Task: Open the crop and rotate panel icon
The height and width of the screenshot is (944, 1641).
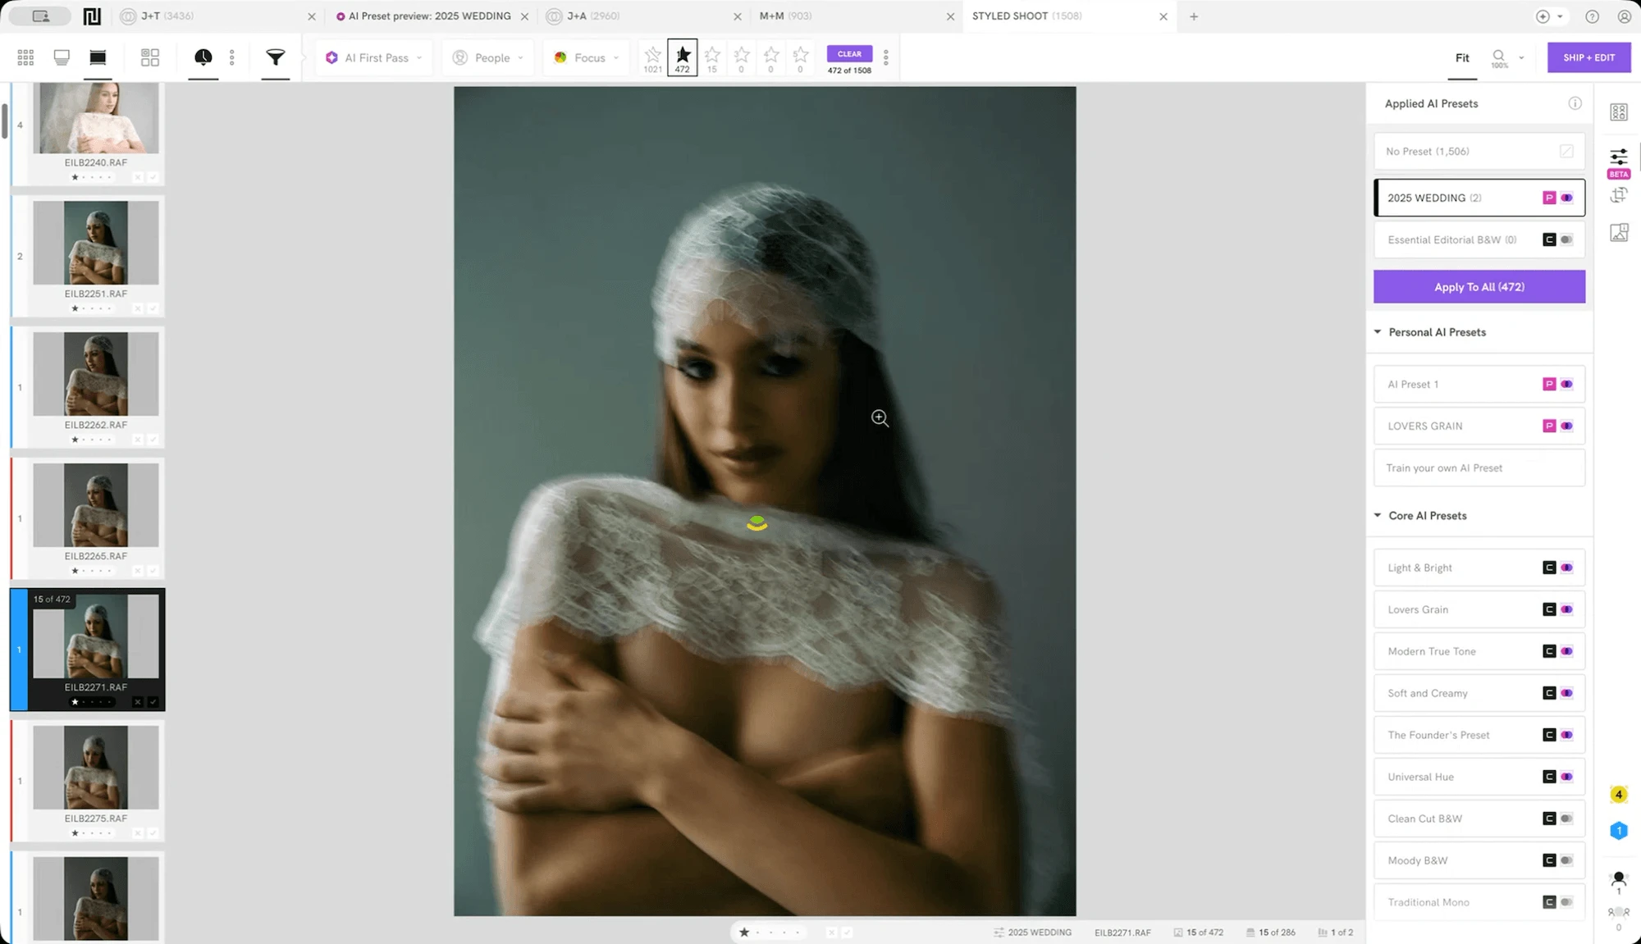Action: (x=1619, y=195)
